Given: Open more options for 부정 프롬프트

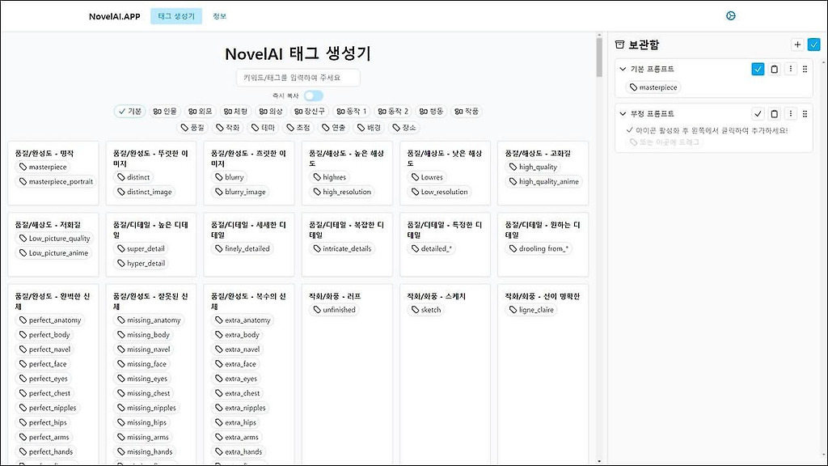Looking at the screenshot, I should 791,113.
